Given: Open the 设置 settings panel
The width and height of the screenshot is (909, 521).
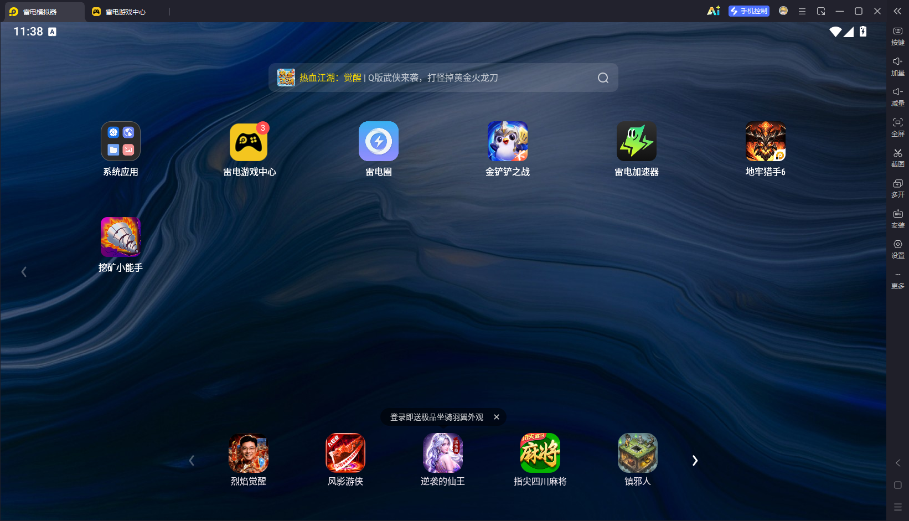Looking at the screenshot, I should (898, 249).
